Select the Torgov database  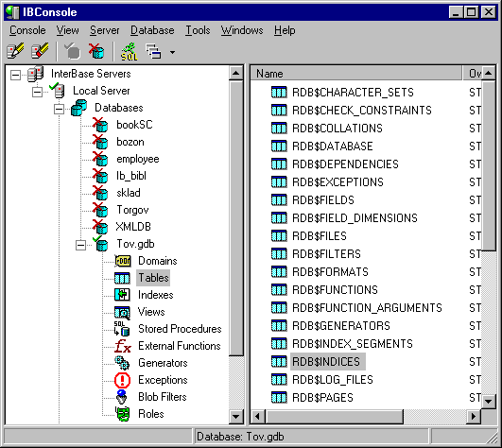[x=132, y=210]
